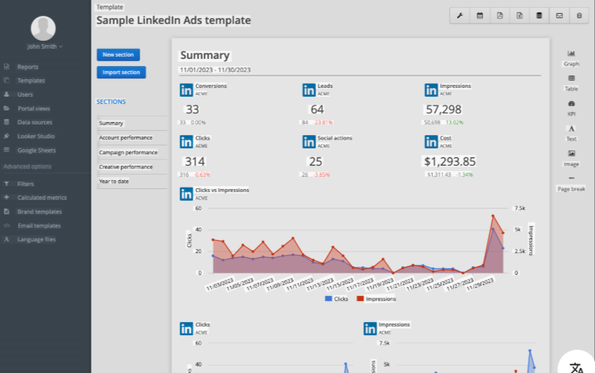This screenshot has height=373, width=595.
Task: Click the Cost value $1,293.85
Action: pyautogui.click(x=450, y=162)
